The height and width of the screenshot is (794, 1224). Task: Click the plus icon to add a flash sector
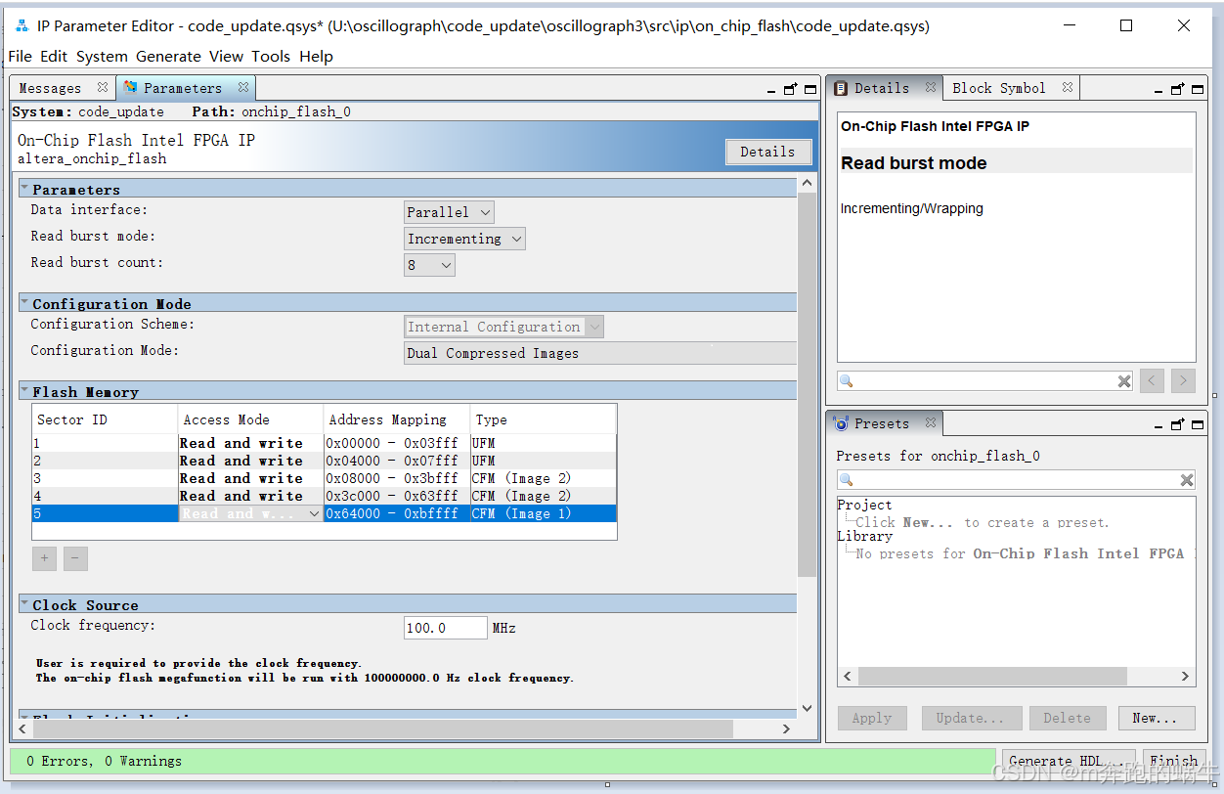point(44,557)
